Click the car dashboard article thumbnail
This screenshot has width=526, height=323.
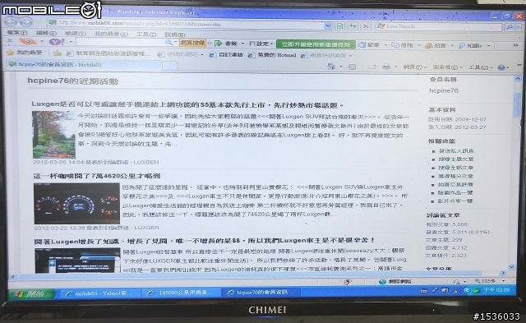(x=76, y=204)
